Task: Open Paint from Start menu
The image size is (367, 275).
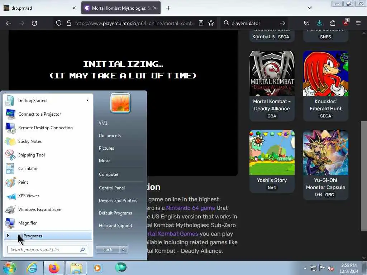Action: [48, 182]
